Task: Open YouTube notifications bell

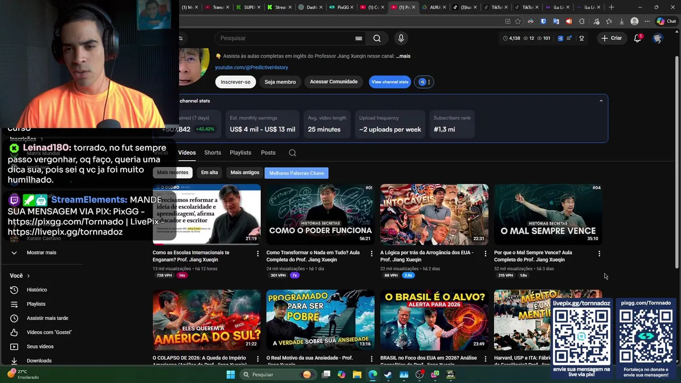Action: point(637,38)
